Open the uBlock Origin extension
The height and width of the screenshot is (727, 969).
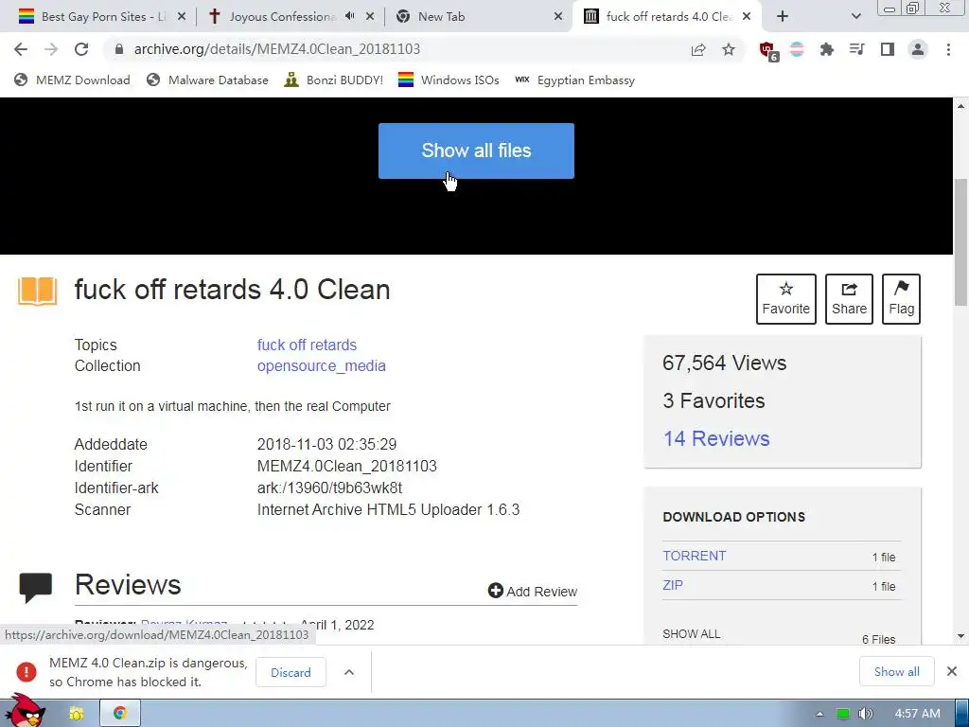[x=768, y=50]
